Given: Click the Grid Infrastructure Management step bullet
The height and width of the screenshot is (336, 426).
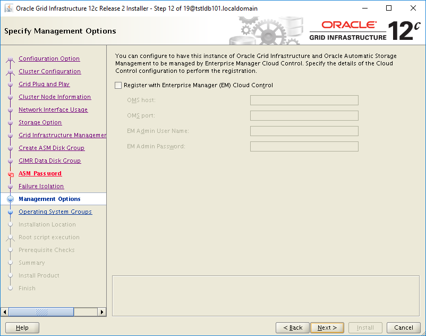Looking at the screenshot, I should tap(10, 136).
